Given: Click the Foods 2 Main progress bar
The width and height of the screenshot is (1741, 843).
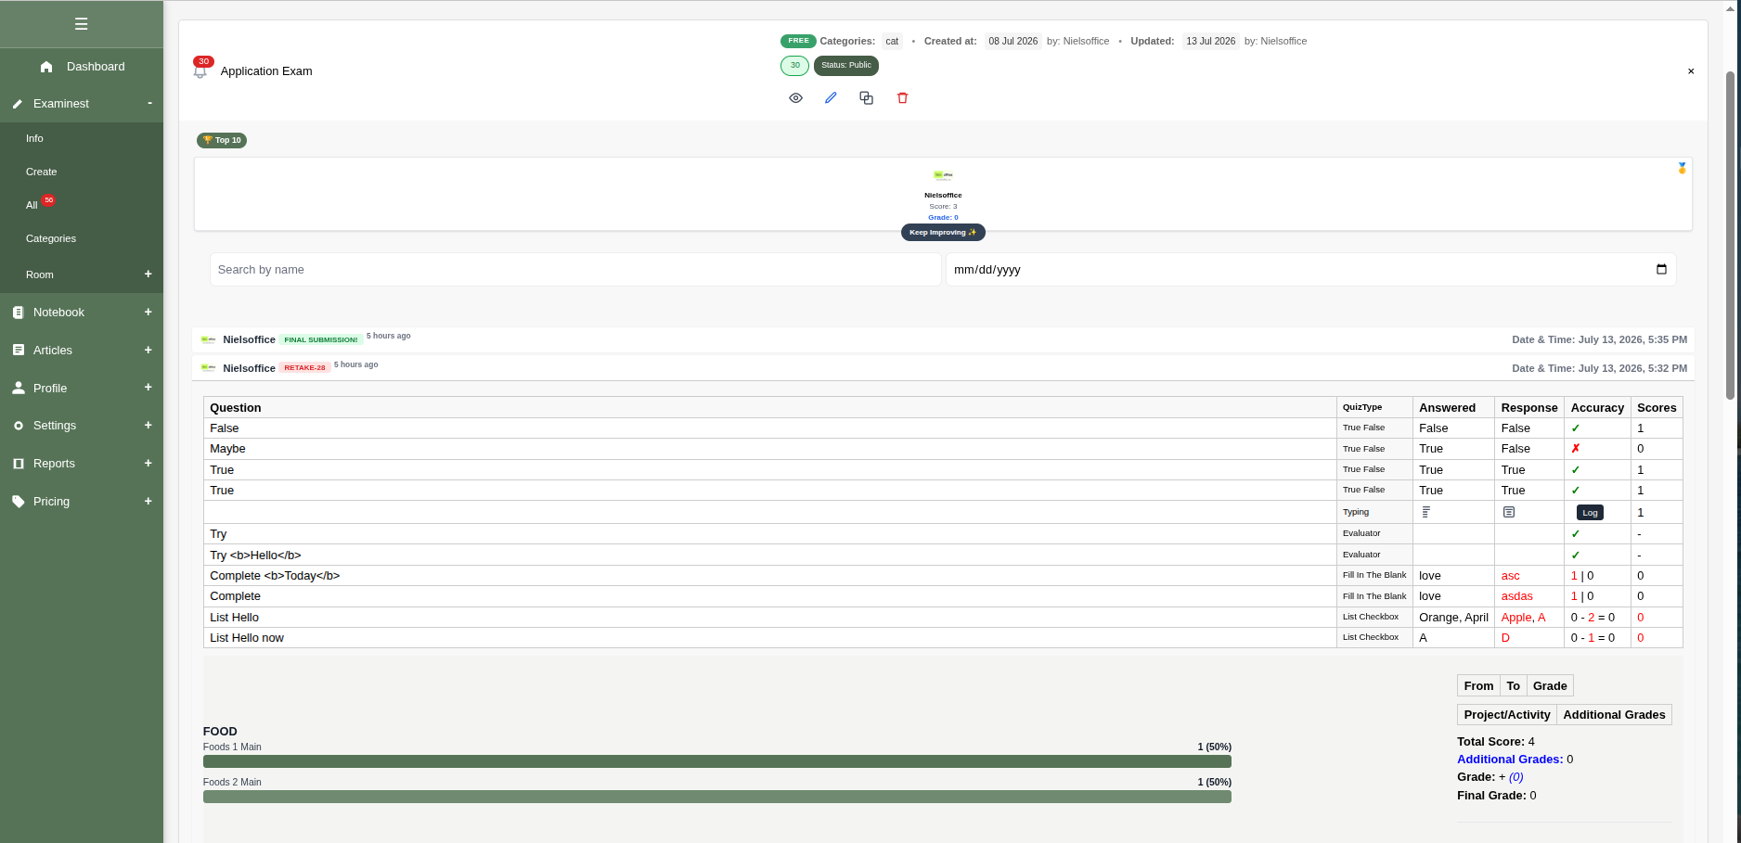Looking at the screenshot, I should (x=716, y=797).
